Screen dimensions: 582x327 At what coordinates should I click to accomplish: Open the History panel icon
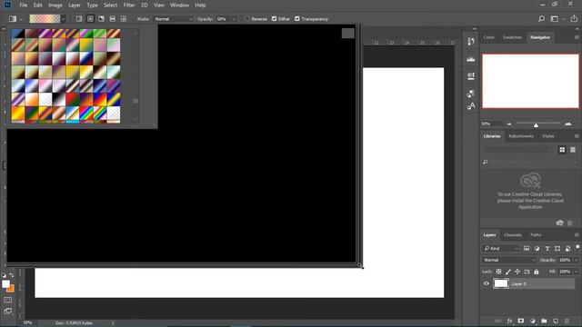471,42
